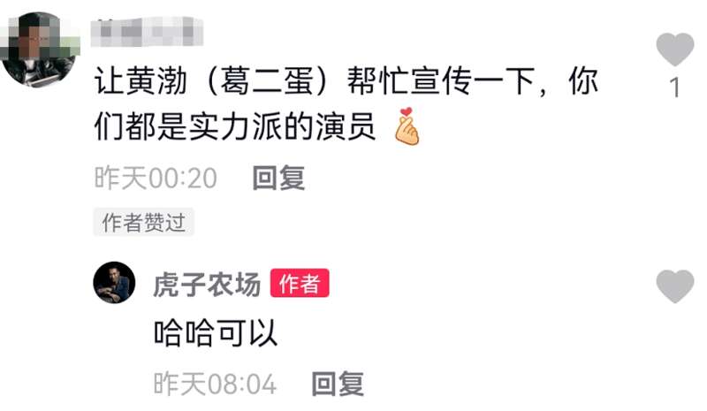Open the 虎子农场 username link

[207, 285]
